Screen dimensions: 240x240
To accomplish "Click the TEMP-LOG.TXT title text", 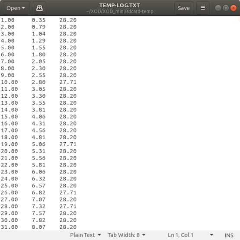I will [x=119, y=6].
